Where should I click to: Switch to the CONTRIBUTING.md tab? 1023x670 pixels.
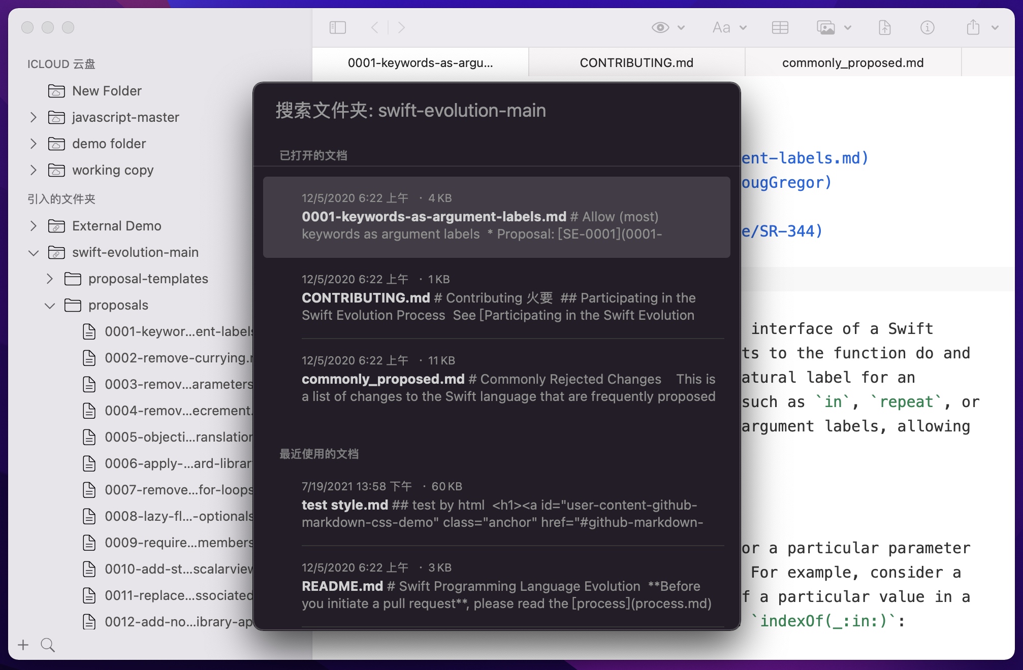[x=636, y=62]
